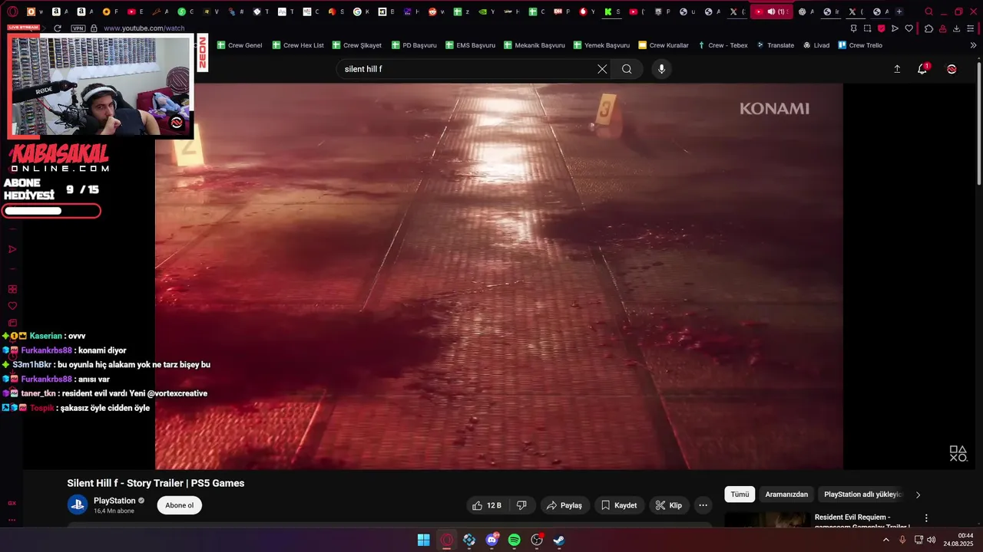Open Steam from the taskbar

(559, 540)
